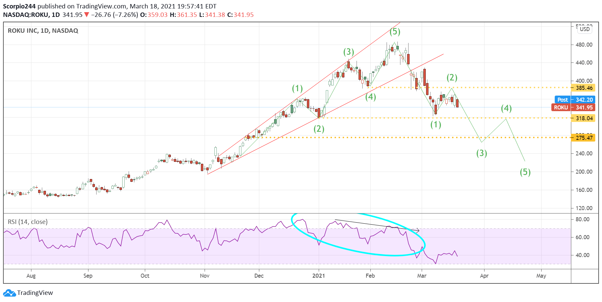602x302 pixels.
Task: Click the Dec label on time axis
Action: [x=259, y=276]
